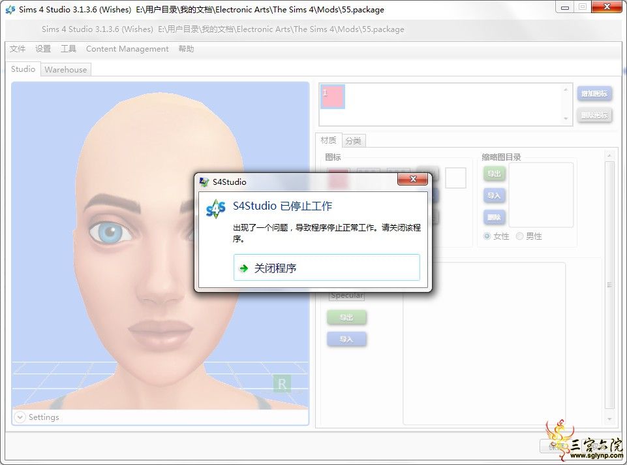Click the message text '出现了一个问题'
The height and width of the screenshot is (465, 627).
coord(260,228)
